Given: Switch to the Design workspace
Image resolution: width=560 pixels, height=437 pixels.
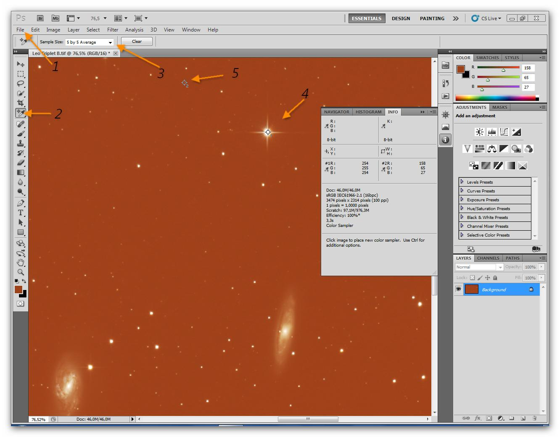Looking at the screenshot, I should point(401,18).
